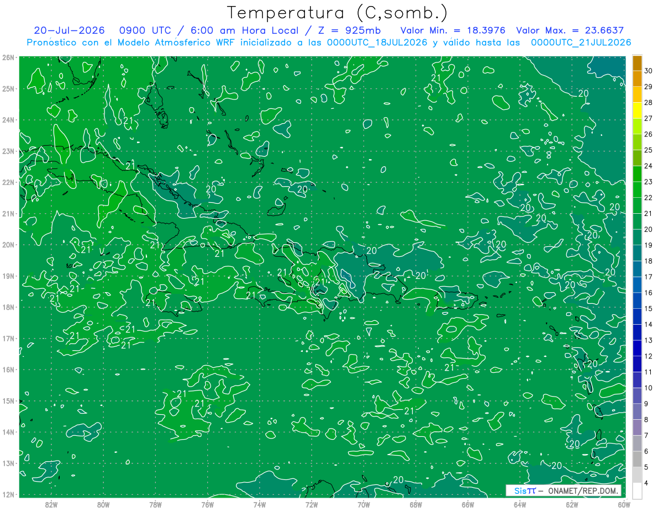Click the 70W longitude axis label
Image resolution: width=663 pixels, height=512 pixels.
364,504
